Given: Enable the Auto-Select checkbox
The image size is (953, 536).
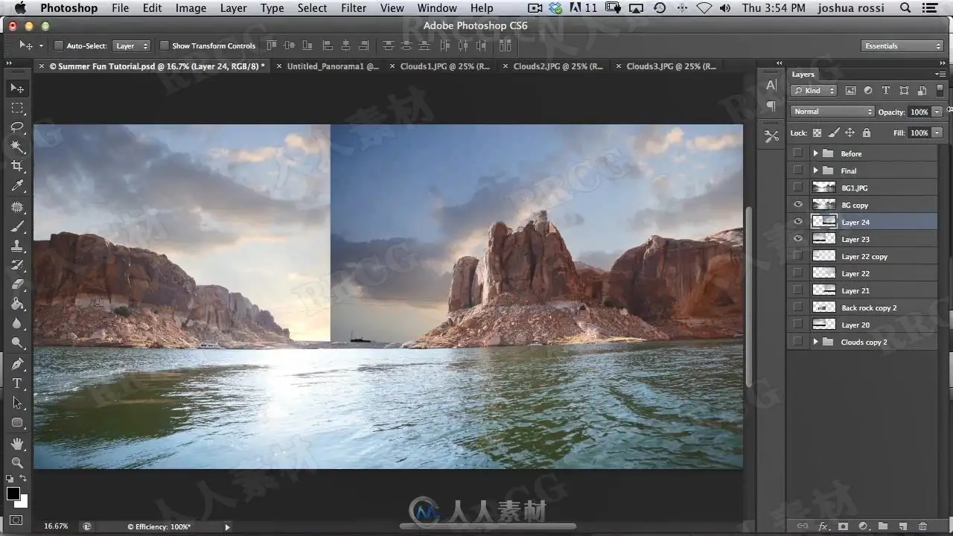Looking at the screenshot, I should [x=59, y=45].
